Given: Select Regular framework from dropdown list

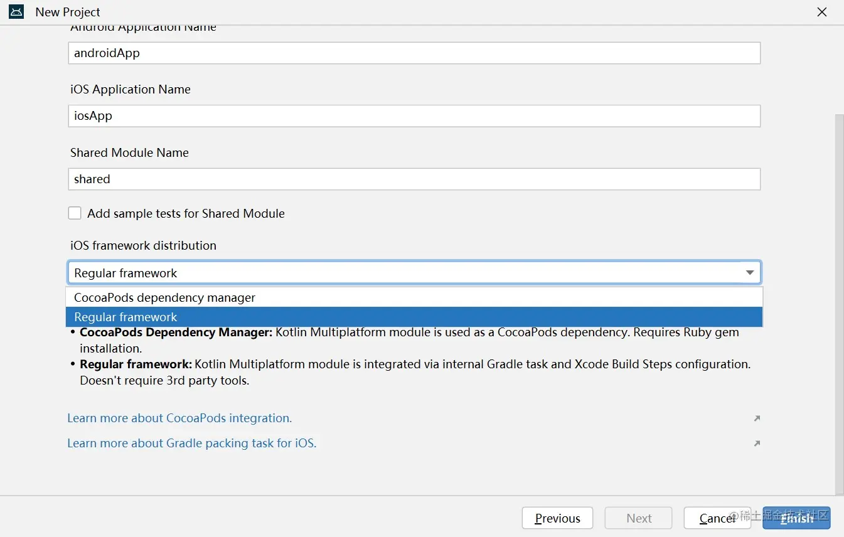Looking at the screenshot, I should [x=126, y=317].
